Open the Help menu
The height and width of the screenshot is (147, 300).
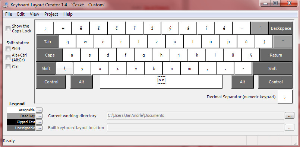pos(68,14)
